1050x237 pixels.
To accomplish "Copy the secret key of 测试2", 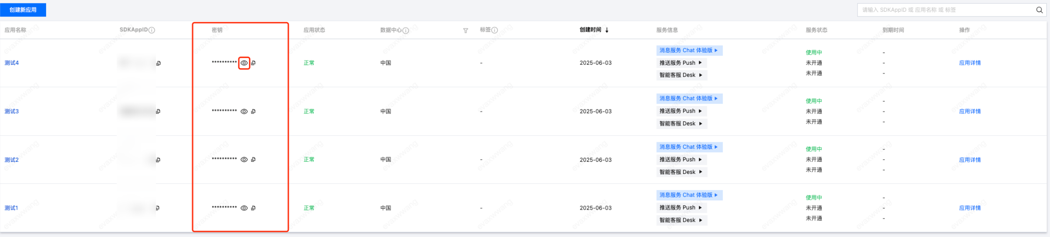I will click(253, 160).
